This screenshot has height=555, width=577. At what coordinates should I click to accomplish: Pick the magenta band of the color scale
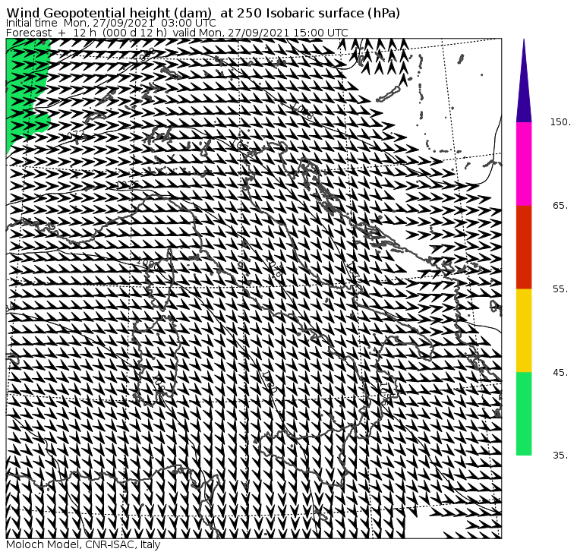pyautogui.click(x=524, y=164)
